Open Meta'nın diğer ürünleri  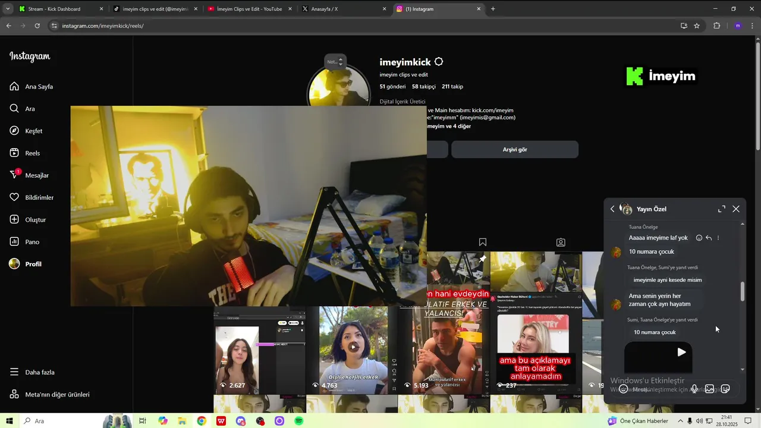pyautogui.click(x=50, y=394)
